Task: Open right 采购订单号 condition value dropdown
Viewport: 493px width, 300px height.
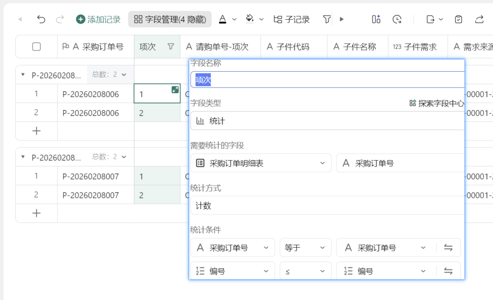Action: pos(386,248)
